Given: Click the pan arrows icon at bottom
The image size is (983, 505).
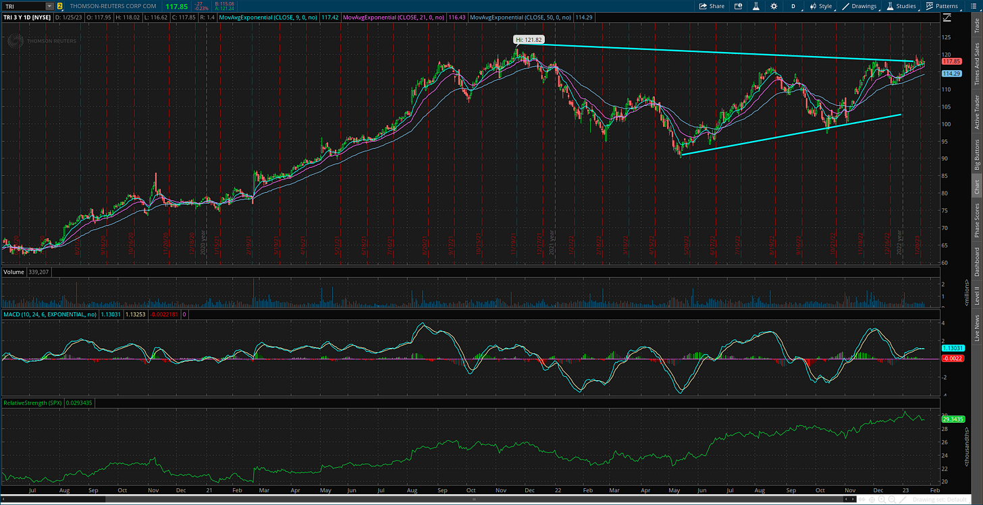Looking at the screenshot, I should (862, 499).
